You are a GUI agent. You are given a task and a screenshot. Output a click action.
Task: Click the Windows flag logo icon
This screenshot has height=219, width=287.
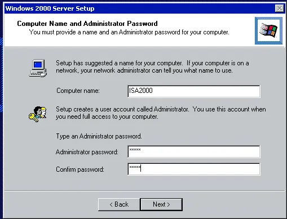(x=268, y=31)
